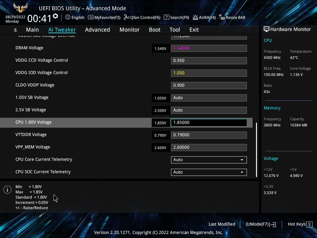Click the settings gear icon beside clock
Image resolution: width=317 pixels, height=238 pixels.
55,16
